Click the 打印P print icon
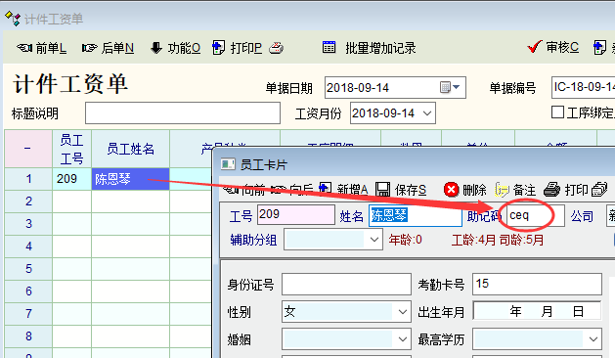615x358 pixels. (x=218, y=48)
